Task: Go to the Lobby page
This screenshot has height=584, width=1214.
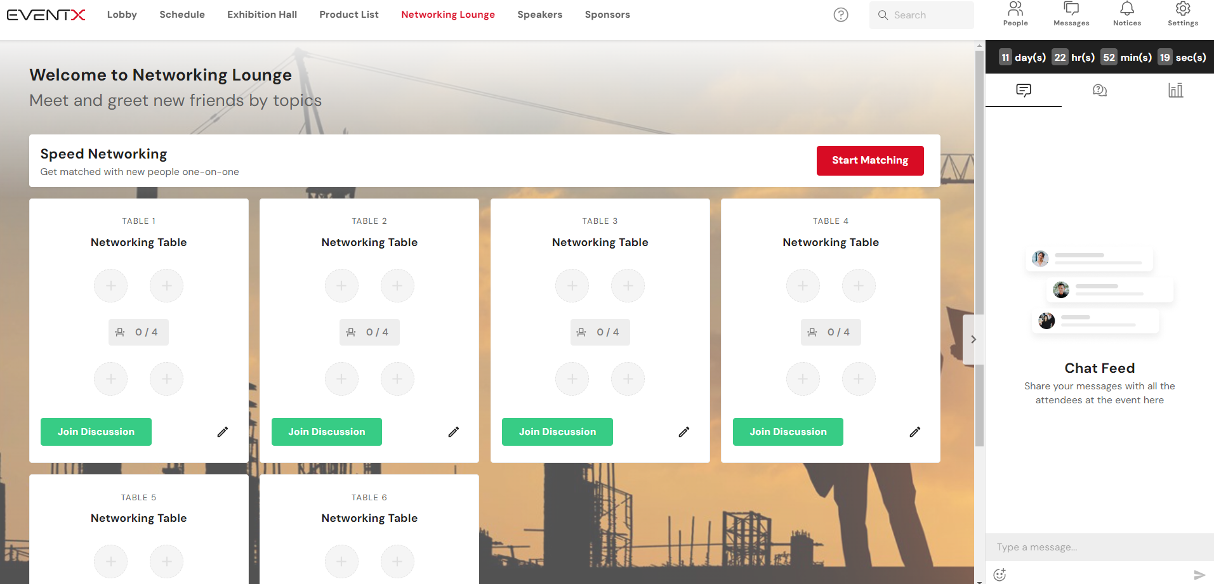Action: point(122,15)
